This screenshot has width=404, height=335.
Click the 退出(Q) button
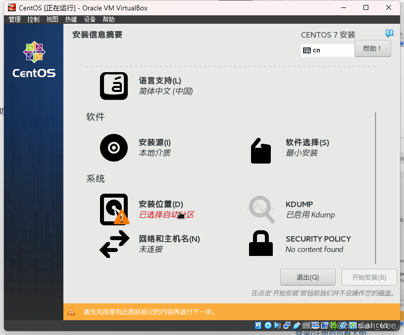pyautogui.click(x=307, y=277)
